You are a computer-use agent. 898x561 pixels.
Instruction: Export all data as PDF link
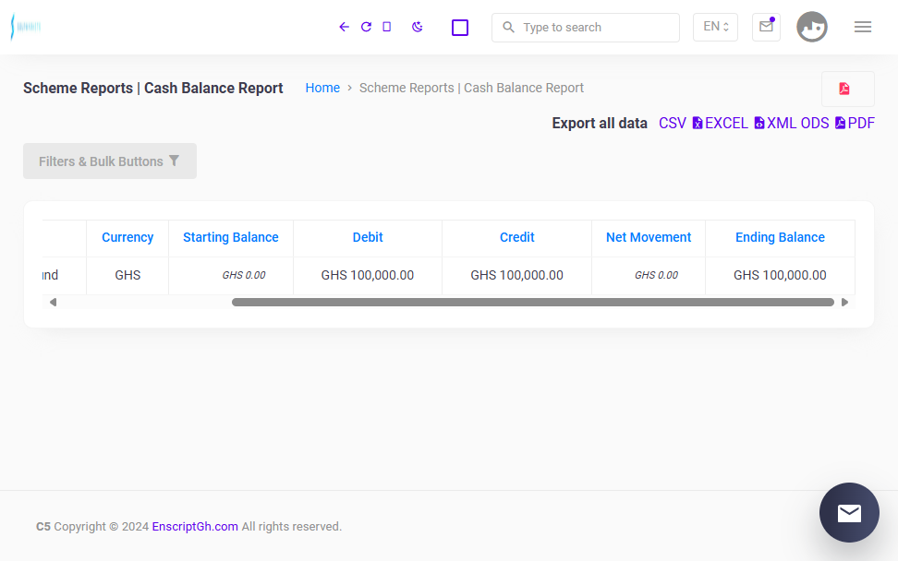point(855,124)
